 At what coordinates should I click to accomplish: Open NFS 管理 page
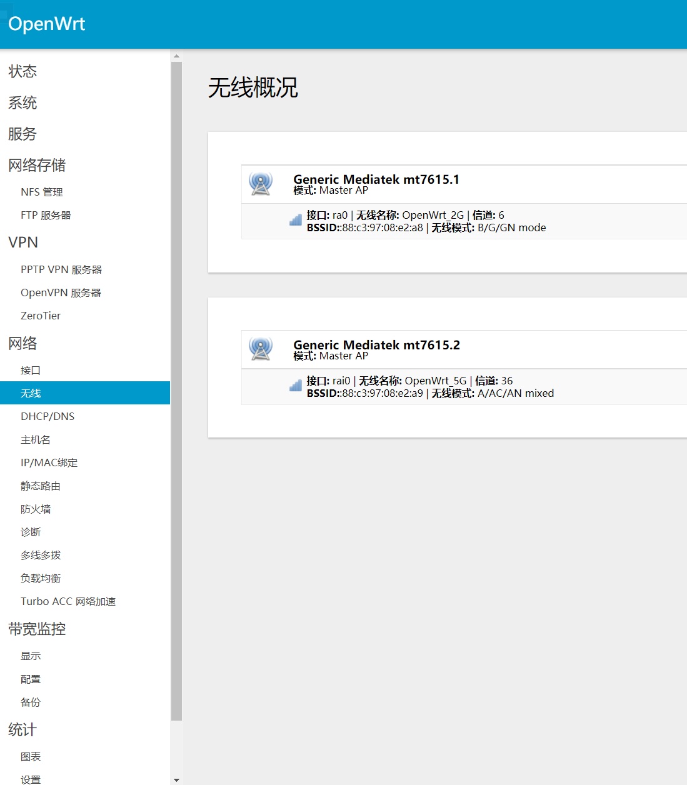[x=42, y=192]
